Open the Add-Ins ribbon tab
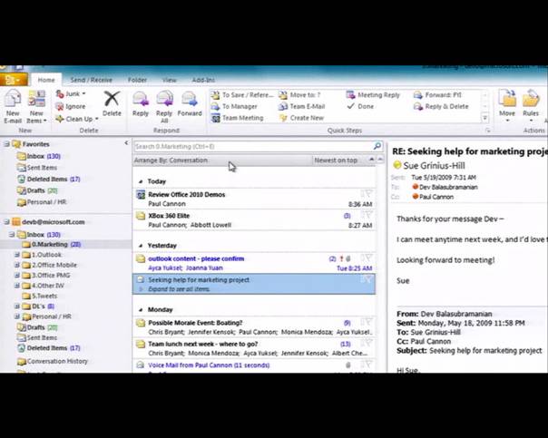The width and height of the screenshot is (548, 438). point(203,80)
